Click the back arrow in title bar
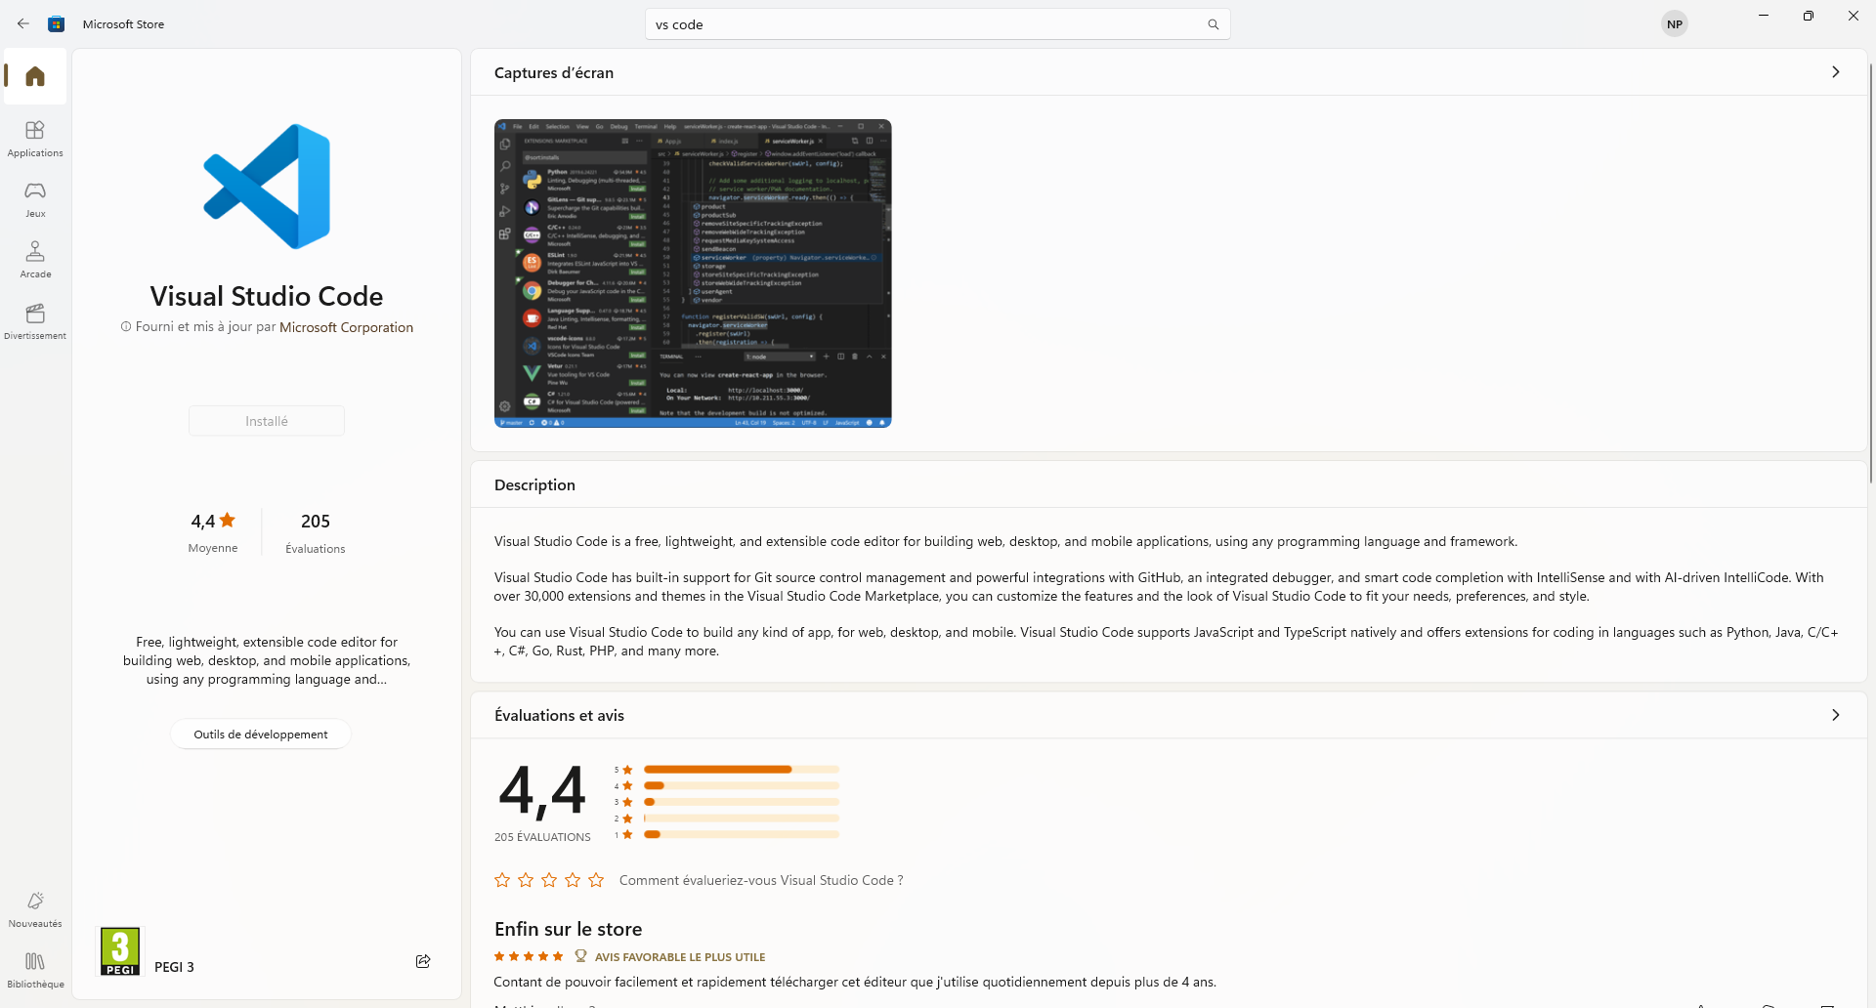This screenshot has height=1008, width=1876. [23, 23]
